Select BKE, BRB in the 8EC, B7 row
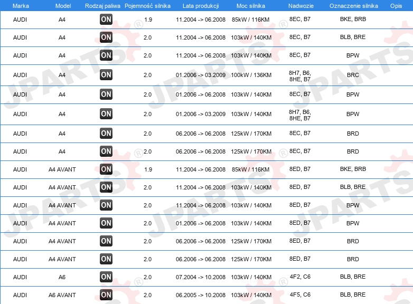413x304 pixels. pyautogui.click(x=353, y=19)
